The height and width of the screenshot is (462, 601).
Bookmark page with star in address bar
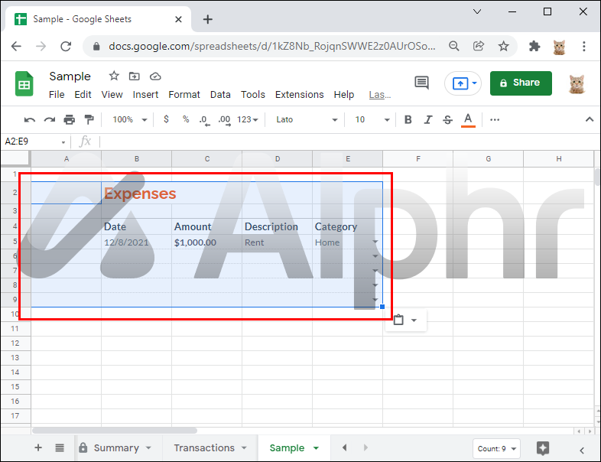point(503,47)
